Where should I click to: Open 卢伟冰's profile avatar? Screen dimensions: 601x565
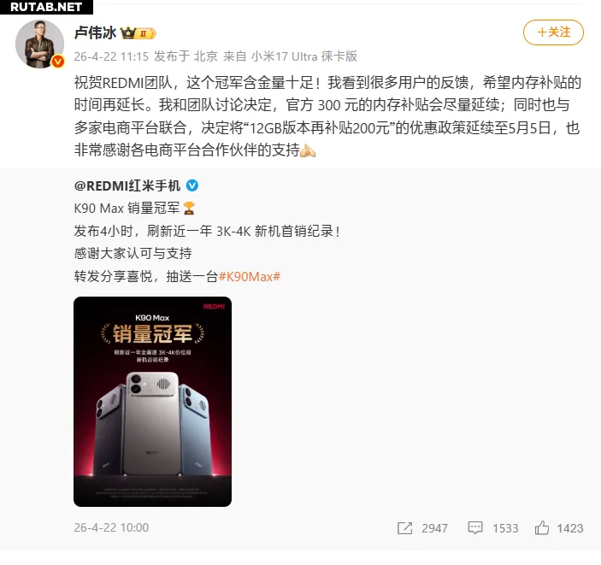(39, 44)
